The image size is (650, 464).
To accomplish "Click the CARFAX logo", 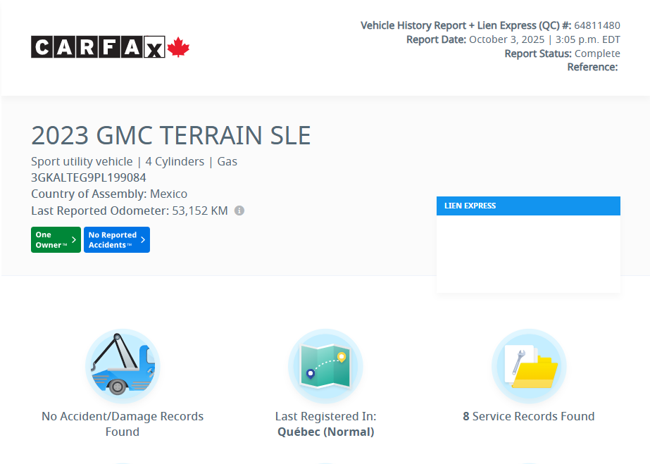I will pyautogui.click(x=98, y=47).
